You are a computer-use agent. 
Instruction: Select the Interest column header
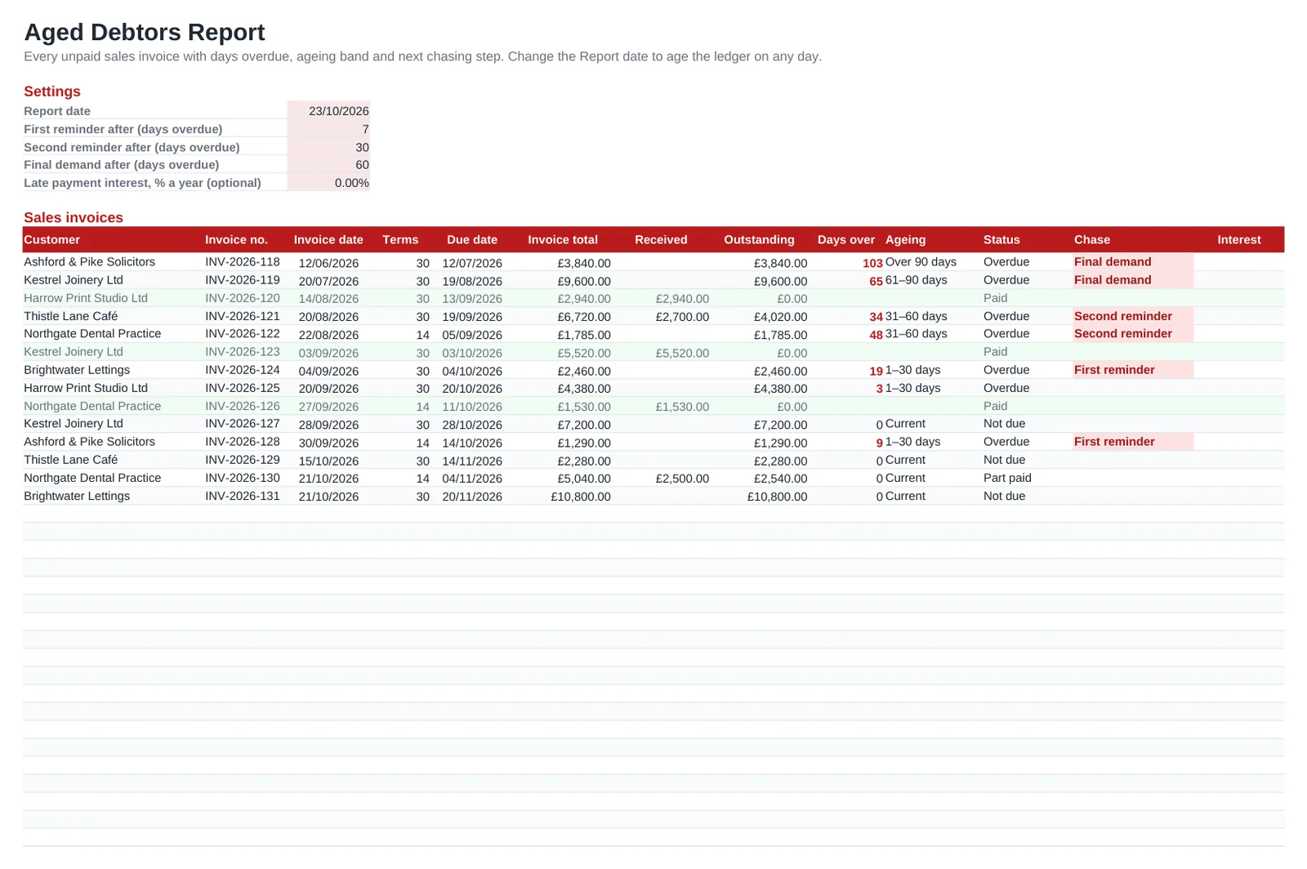click(x=1239, y=239)
